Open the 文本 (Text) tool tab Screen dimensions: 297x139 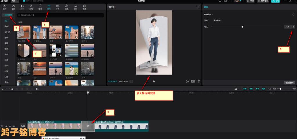click(22, 7)
